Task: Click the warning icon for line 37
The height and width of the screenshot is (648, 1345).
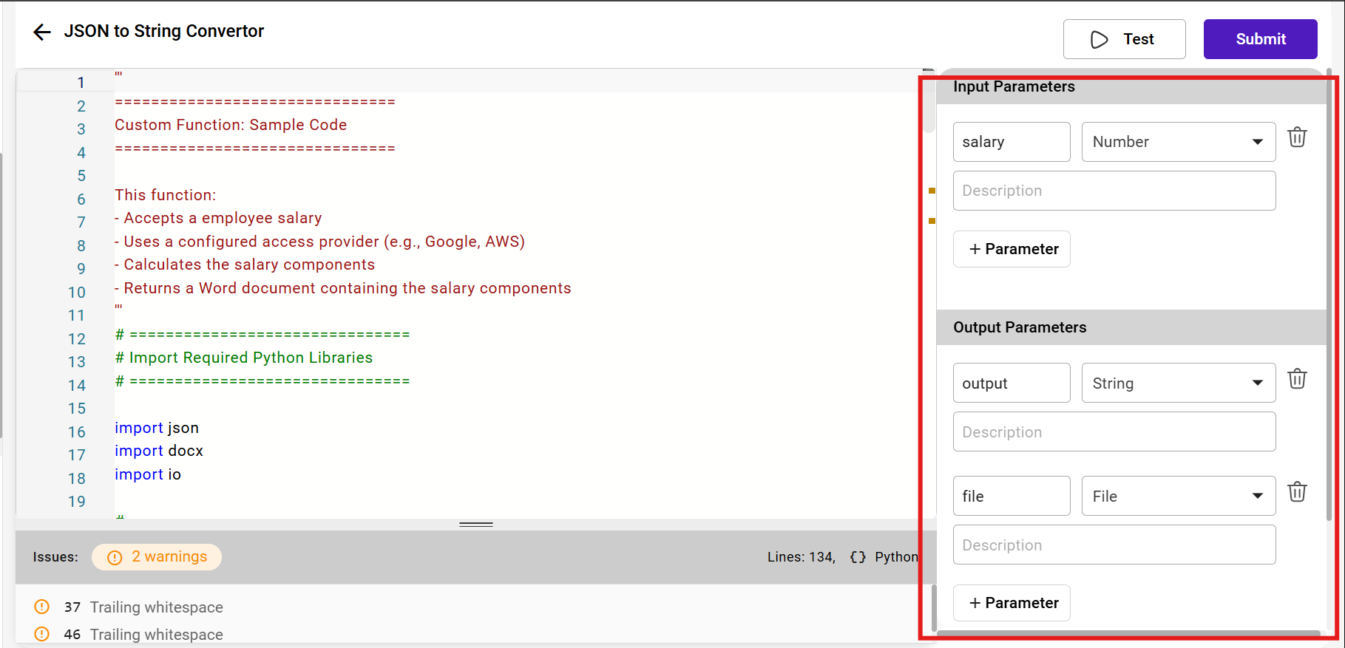Action: pyautogui.click(x=42, y=607)
